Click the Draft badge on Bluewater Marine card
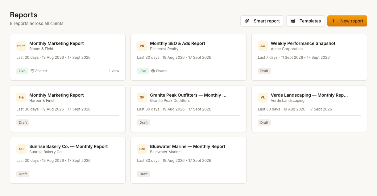Viewport: 377px width, 196px height. (x=143, y=174)
